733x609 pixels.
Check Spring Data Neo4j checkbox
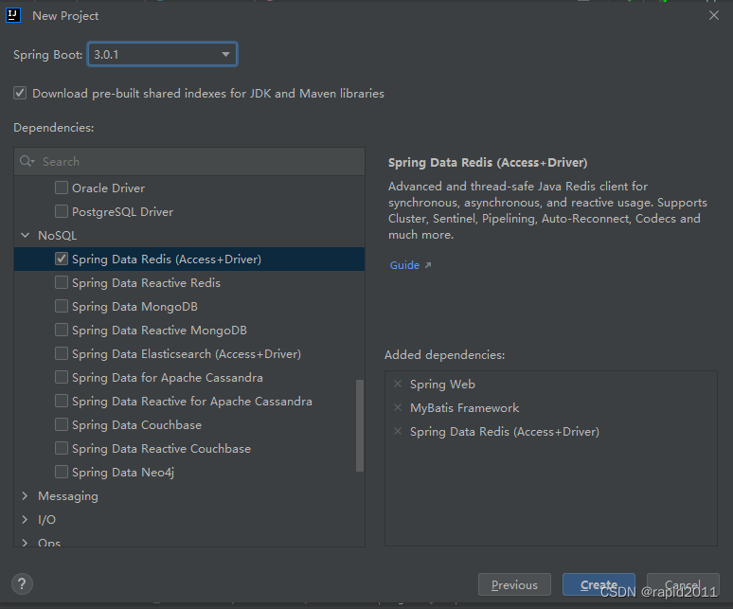click(62, 472)
